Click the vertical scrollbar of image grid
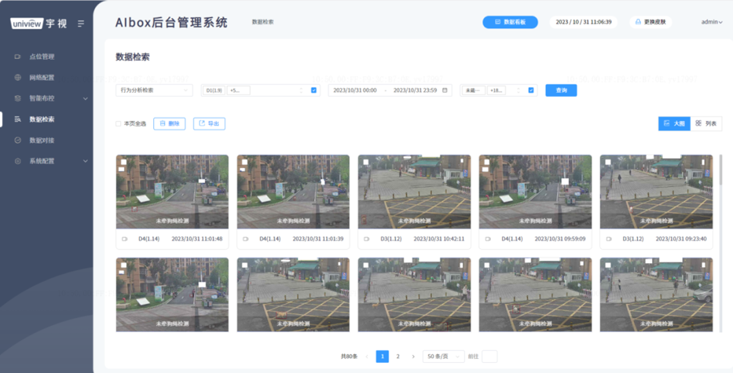 point(720,170)
